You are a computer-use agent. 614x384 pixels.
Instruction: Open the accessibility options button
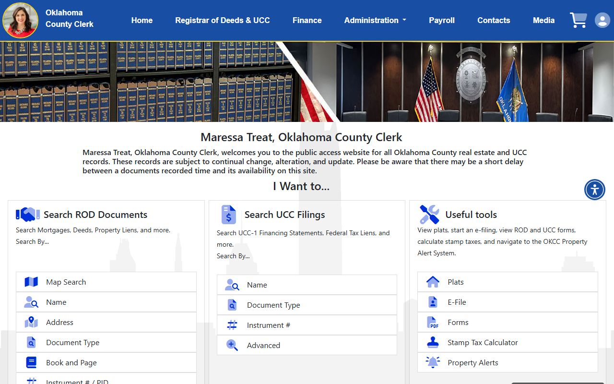pos(595,189)
